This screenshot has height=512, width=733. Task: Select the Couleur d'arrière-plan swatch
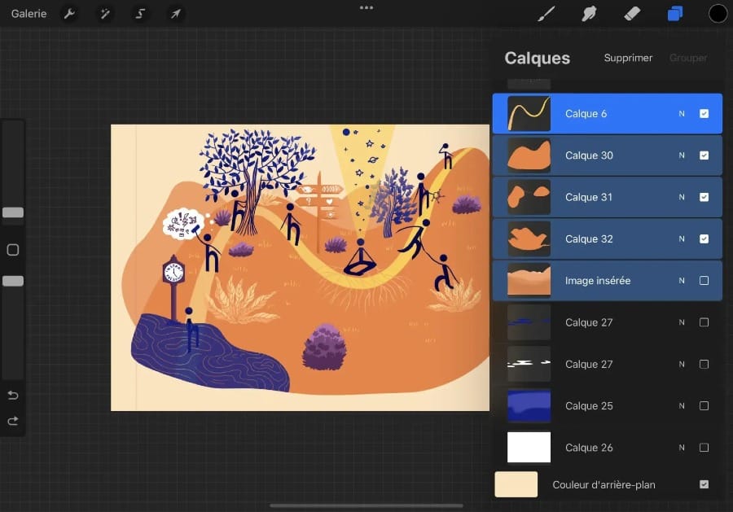pyautogui.click(x=515, y=484)
